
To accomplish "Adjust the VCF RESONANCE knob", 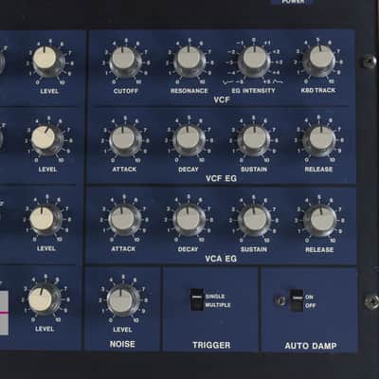I will point(189,60).
